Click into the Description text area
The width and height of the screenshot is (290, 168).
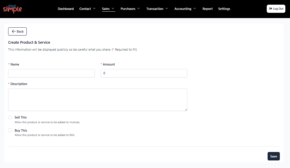pyautogui.click(x=98, y=100)
